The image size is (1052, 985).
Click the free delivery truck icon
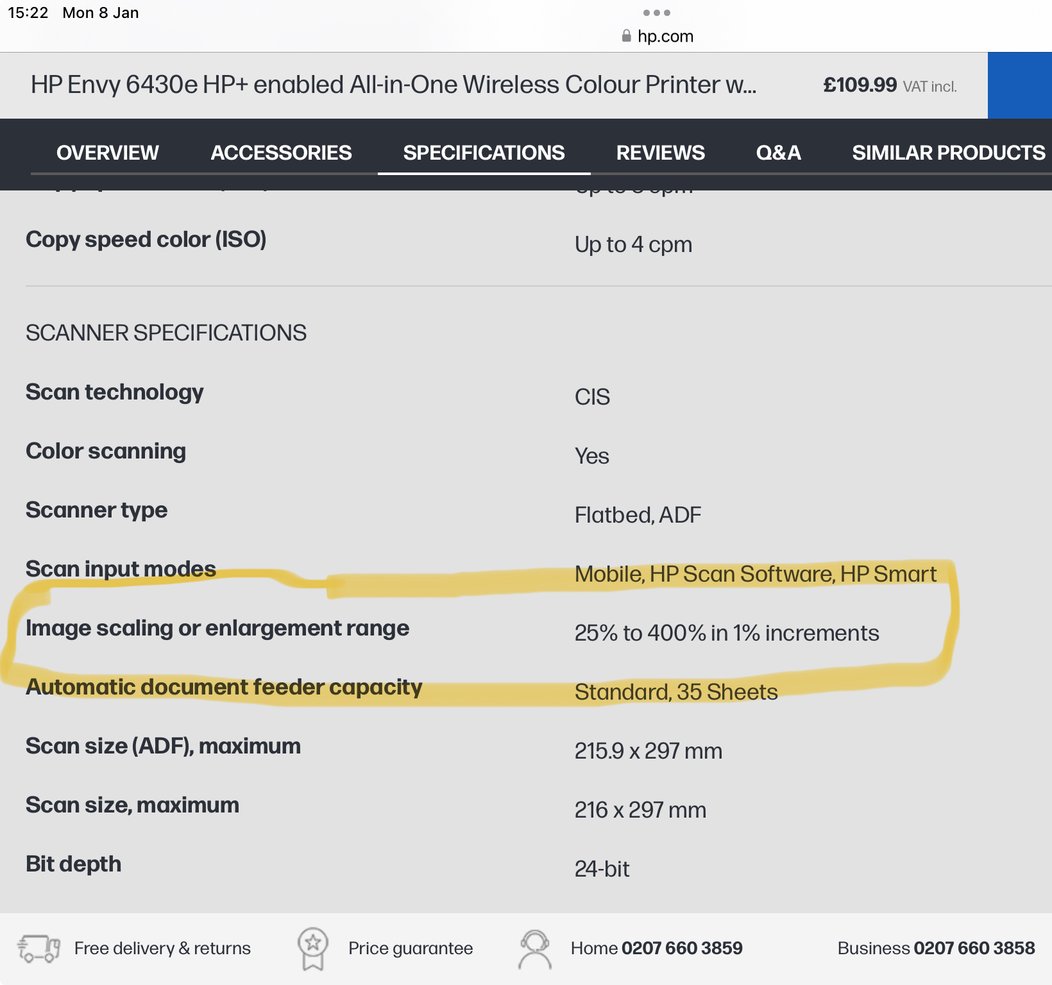pyautogui.click(x=38, y=948)
